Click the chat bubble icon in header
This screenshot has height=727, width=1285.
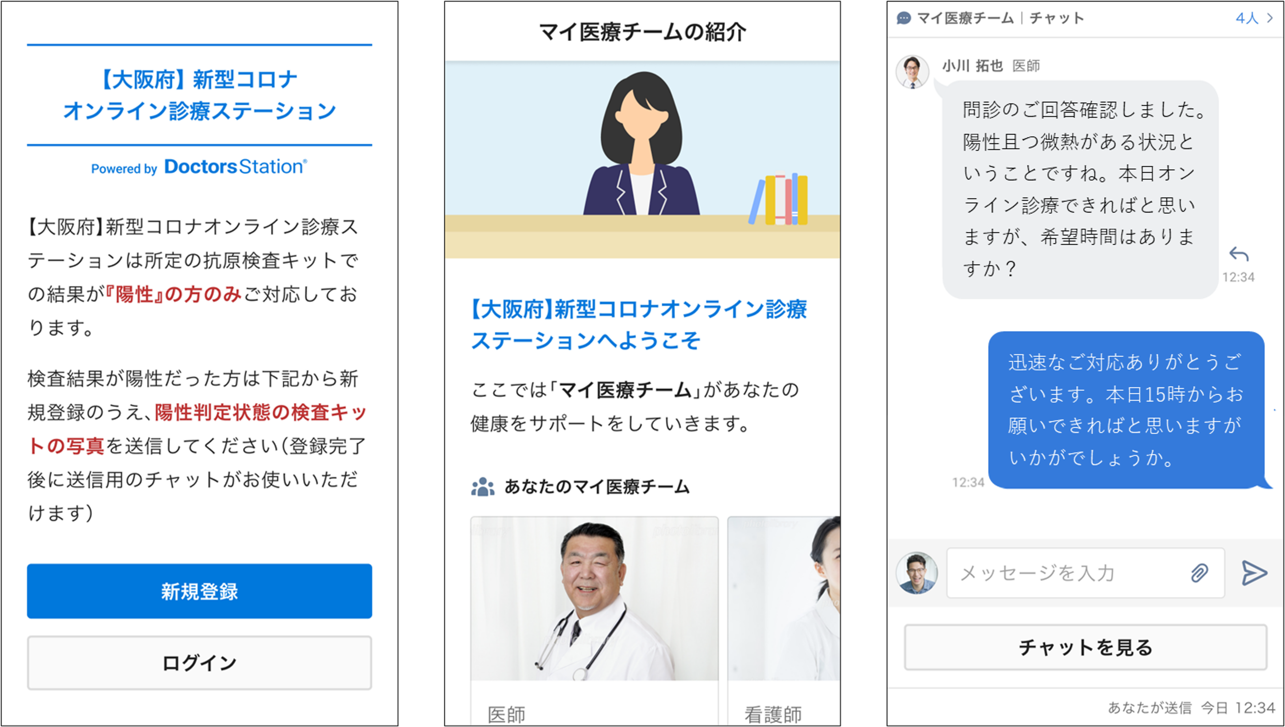(903, 18)
